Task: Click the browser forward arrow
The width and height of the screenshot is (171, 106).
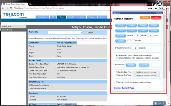Action: point(7,8)
